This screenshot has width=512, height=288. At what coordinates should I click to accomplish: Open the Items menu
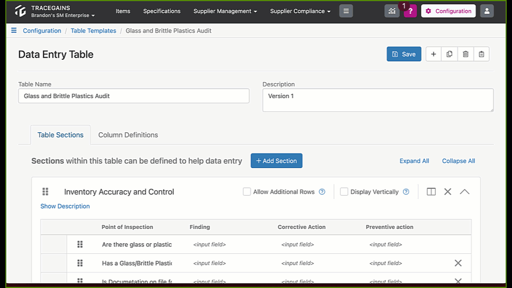click(x=123, y=11)
